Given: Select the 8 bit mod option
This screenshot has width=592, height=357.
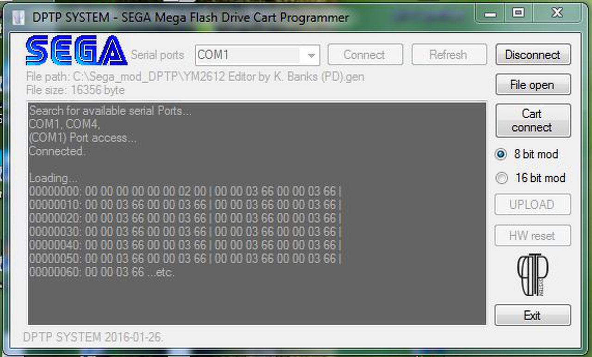Looking at the screenshot, I should pos(527,154).
